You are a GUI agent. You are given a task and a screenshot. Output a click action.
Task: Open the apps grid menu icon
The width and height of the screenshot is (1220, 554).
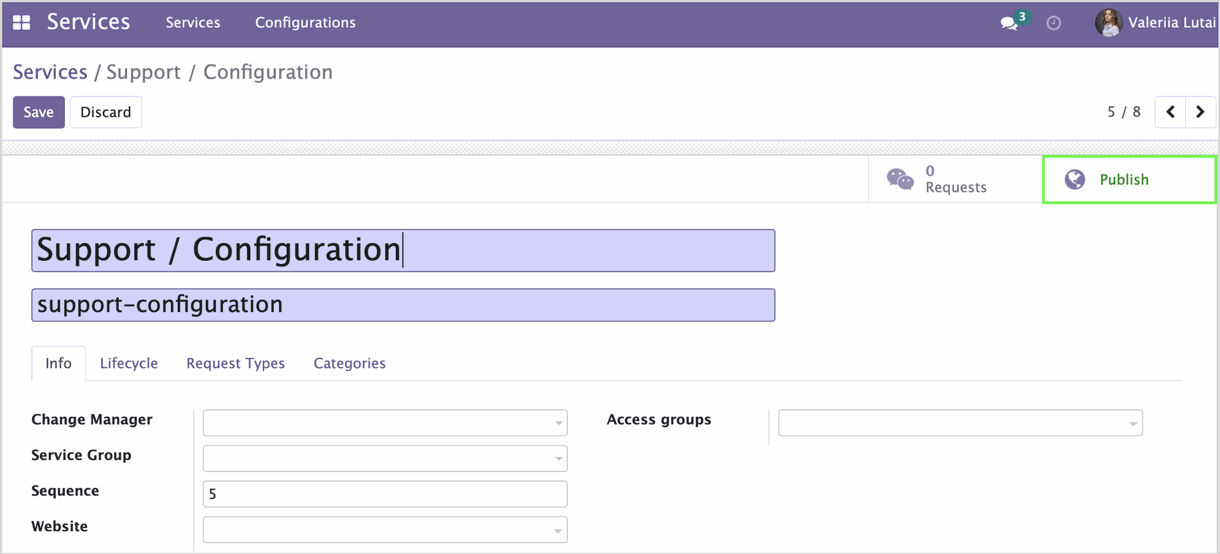click(x=22, y=23)
